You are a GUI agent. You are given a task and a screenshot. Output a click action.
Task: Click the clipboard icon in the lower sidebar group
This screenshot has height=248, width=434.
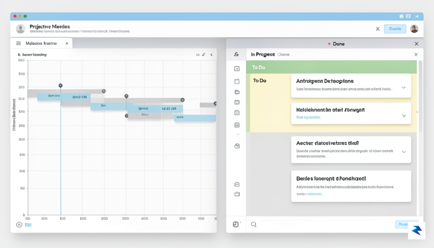point(237,184)
